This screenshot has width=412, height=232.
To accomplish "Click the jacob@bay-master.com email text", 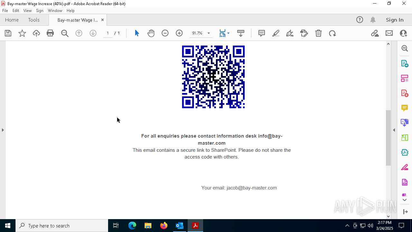I will [x=252, y=188].
